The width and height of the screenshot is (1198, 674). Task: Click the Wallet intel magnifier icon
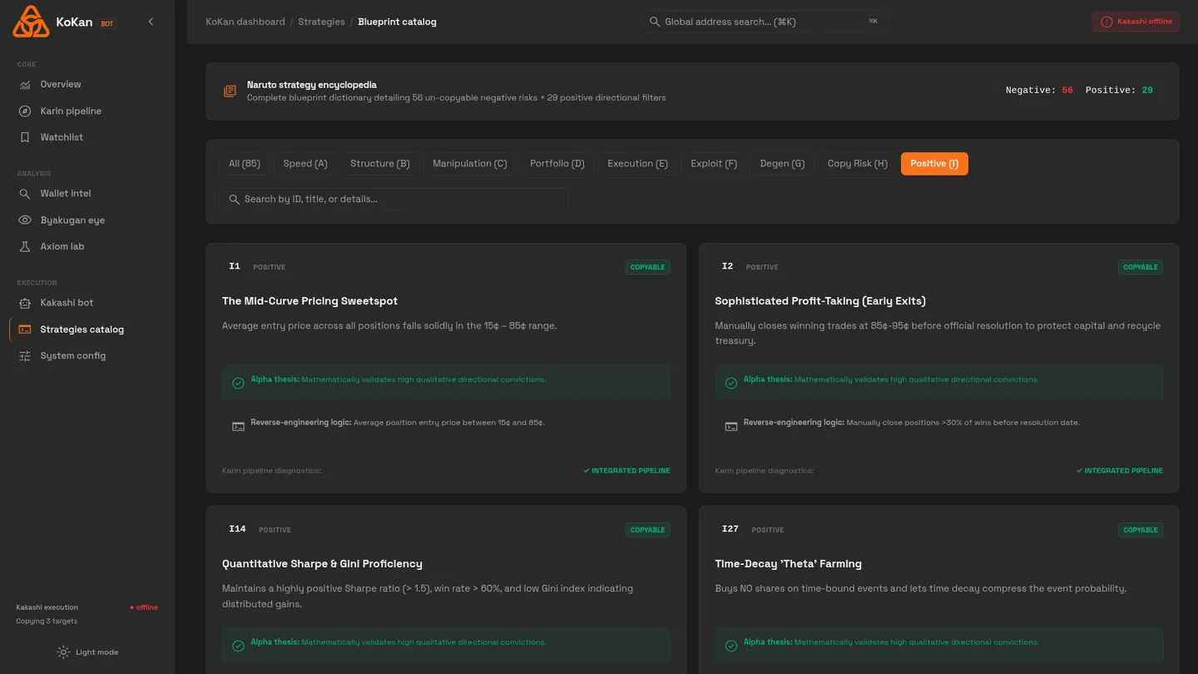tap(25, 193)
